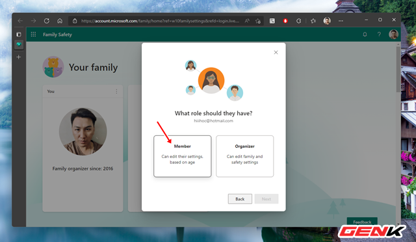The width and height of the screenshot is (416, 242).
Task: Open the help question mark icon
Action: [x=379, y=34]
